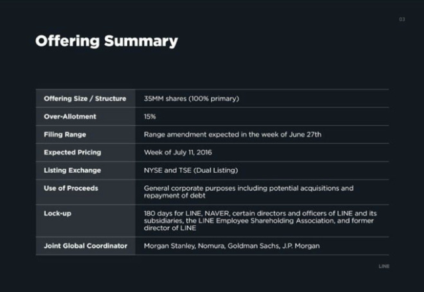
Task: Click the 15% over-allotment value
Action: (x=150, y=117)
